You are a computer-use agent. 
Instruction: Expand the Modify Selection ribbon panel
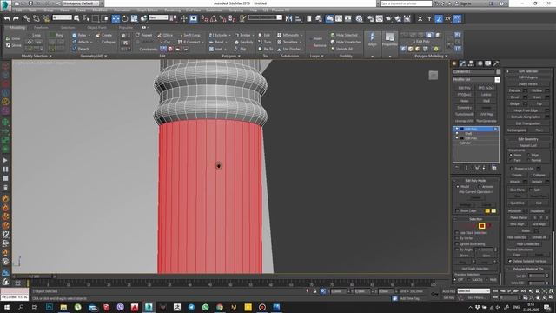pyautogui.click(x=36, y=56)
